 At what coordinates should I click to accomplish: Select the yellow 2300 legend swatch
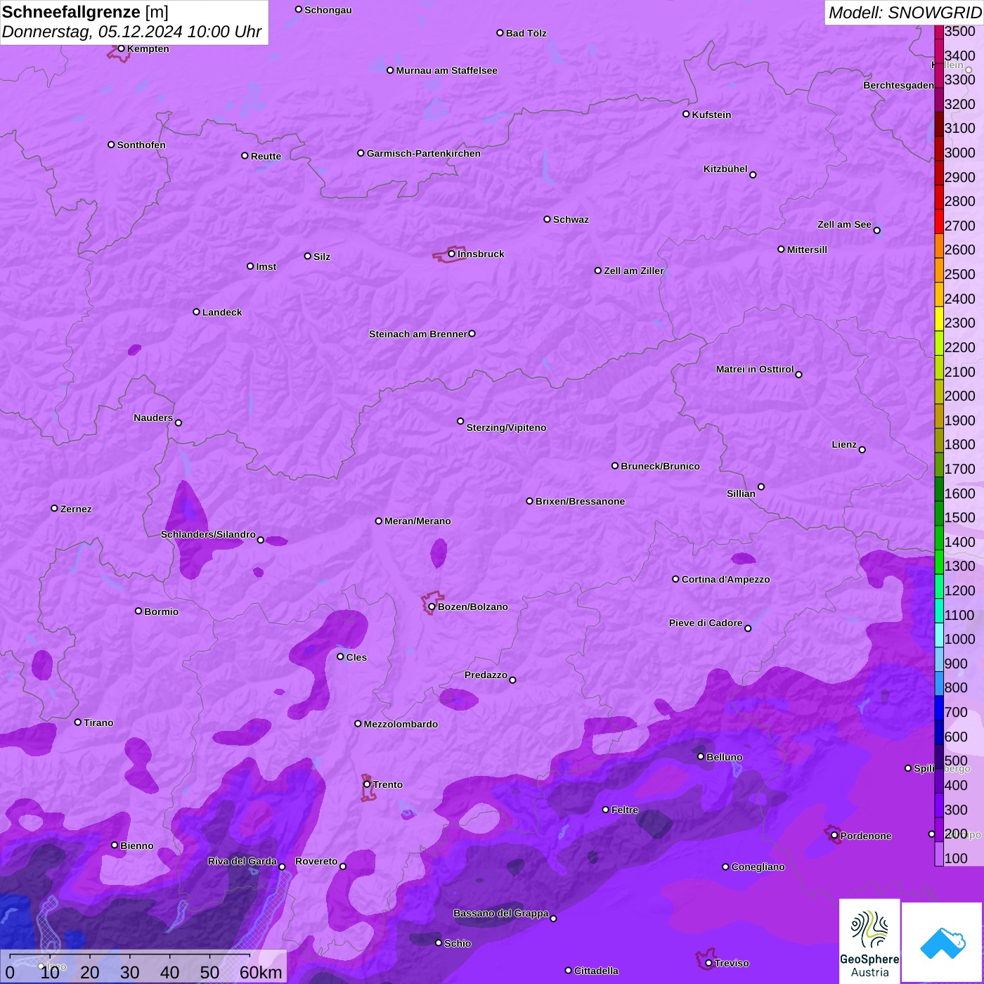939,319
